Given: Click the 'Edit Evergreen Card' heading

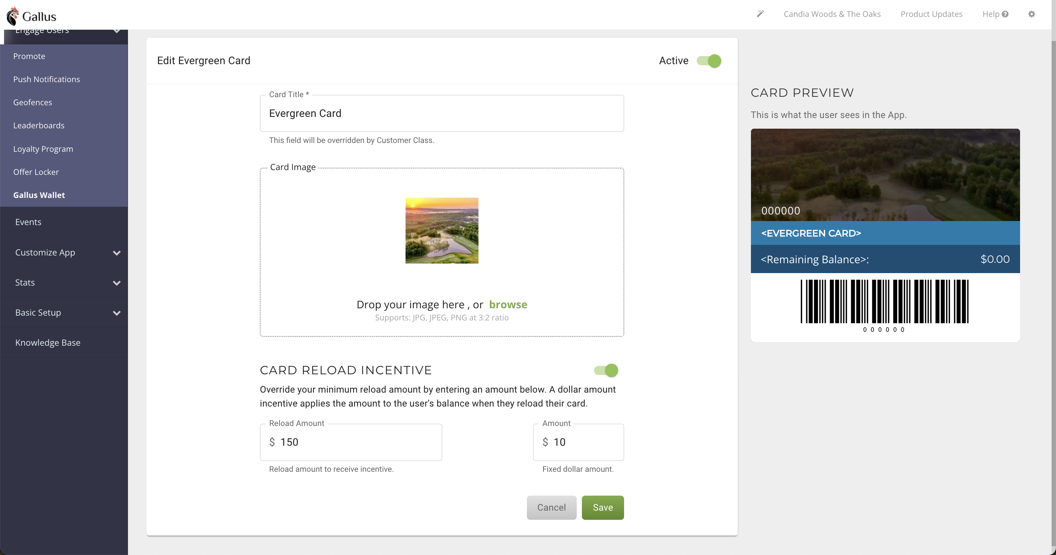Looking at the screenshot, I should [x=204, y=60].
